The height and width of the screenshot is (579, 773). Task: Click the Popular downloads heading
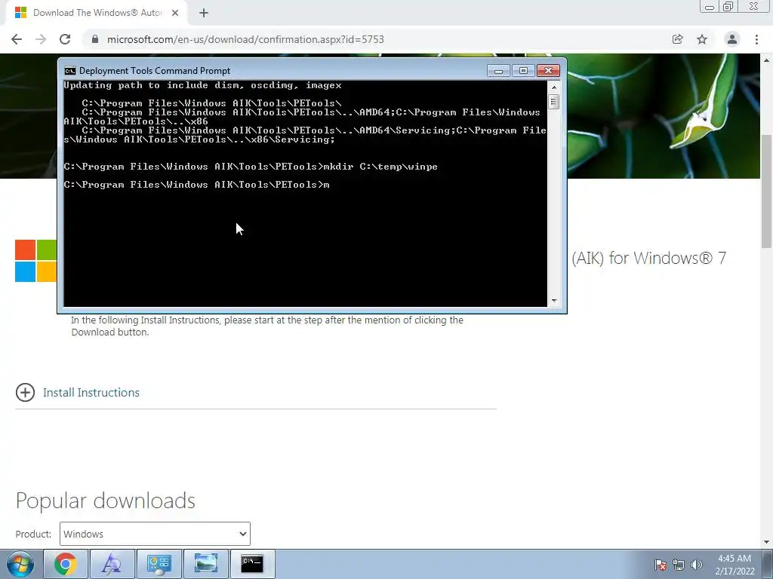point(106,501)
